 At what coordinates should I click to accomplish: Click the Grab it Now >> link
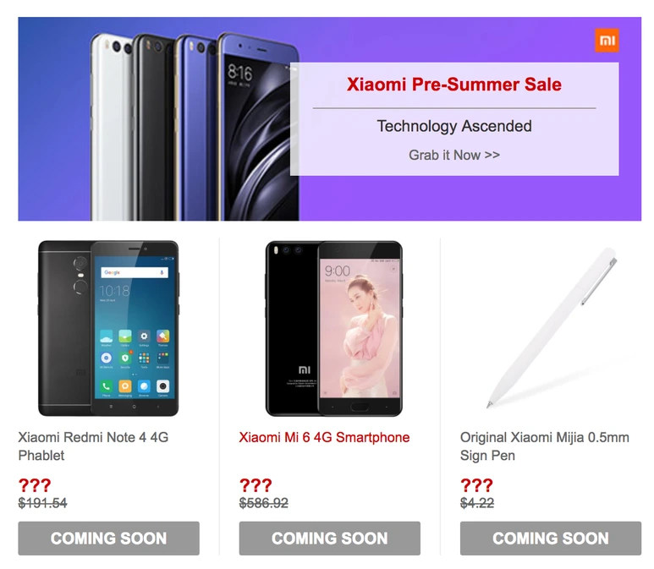click(453, 155)
